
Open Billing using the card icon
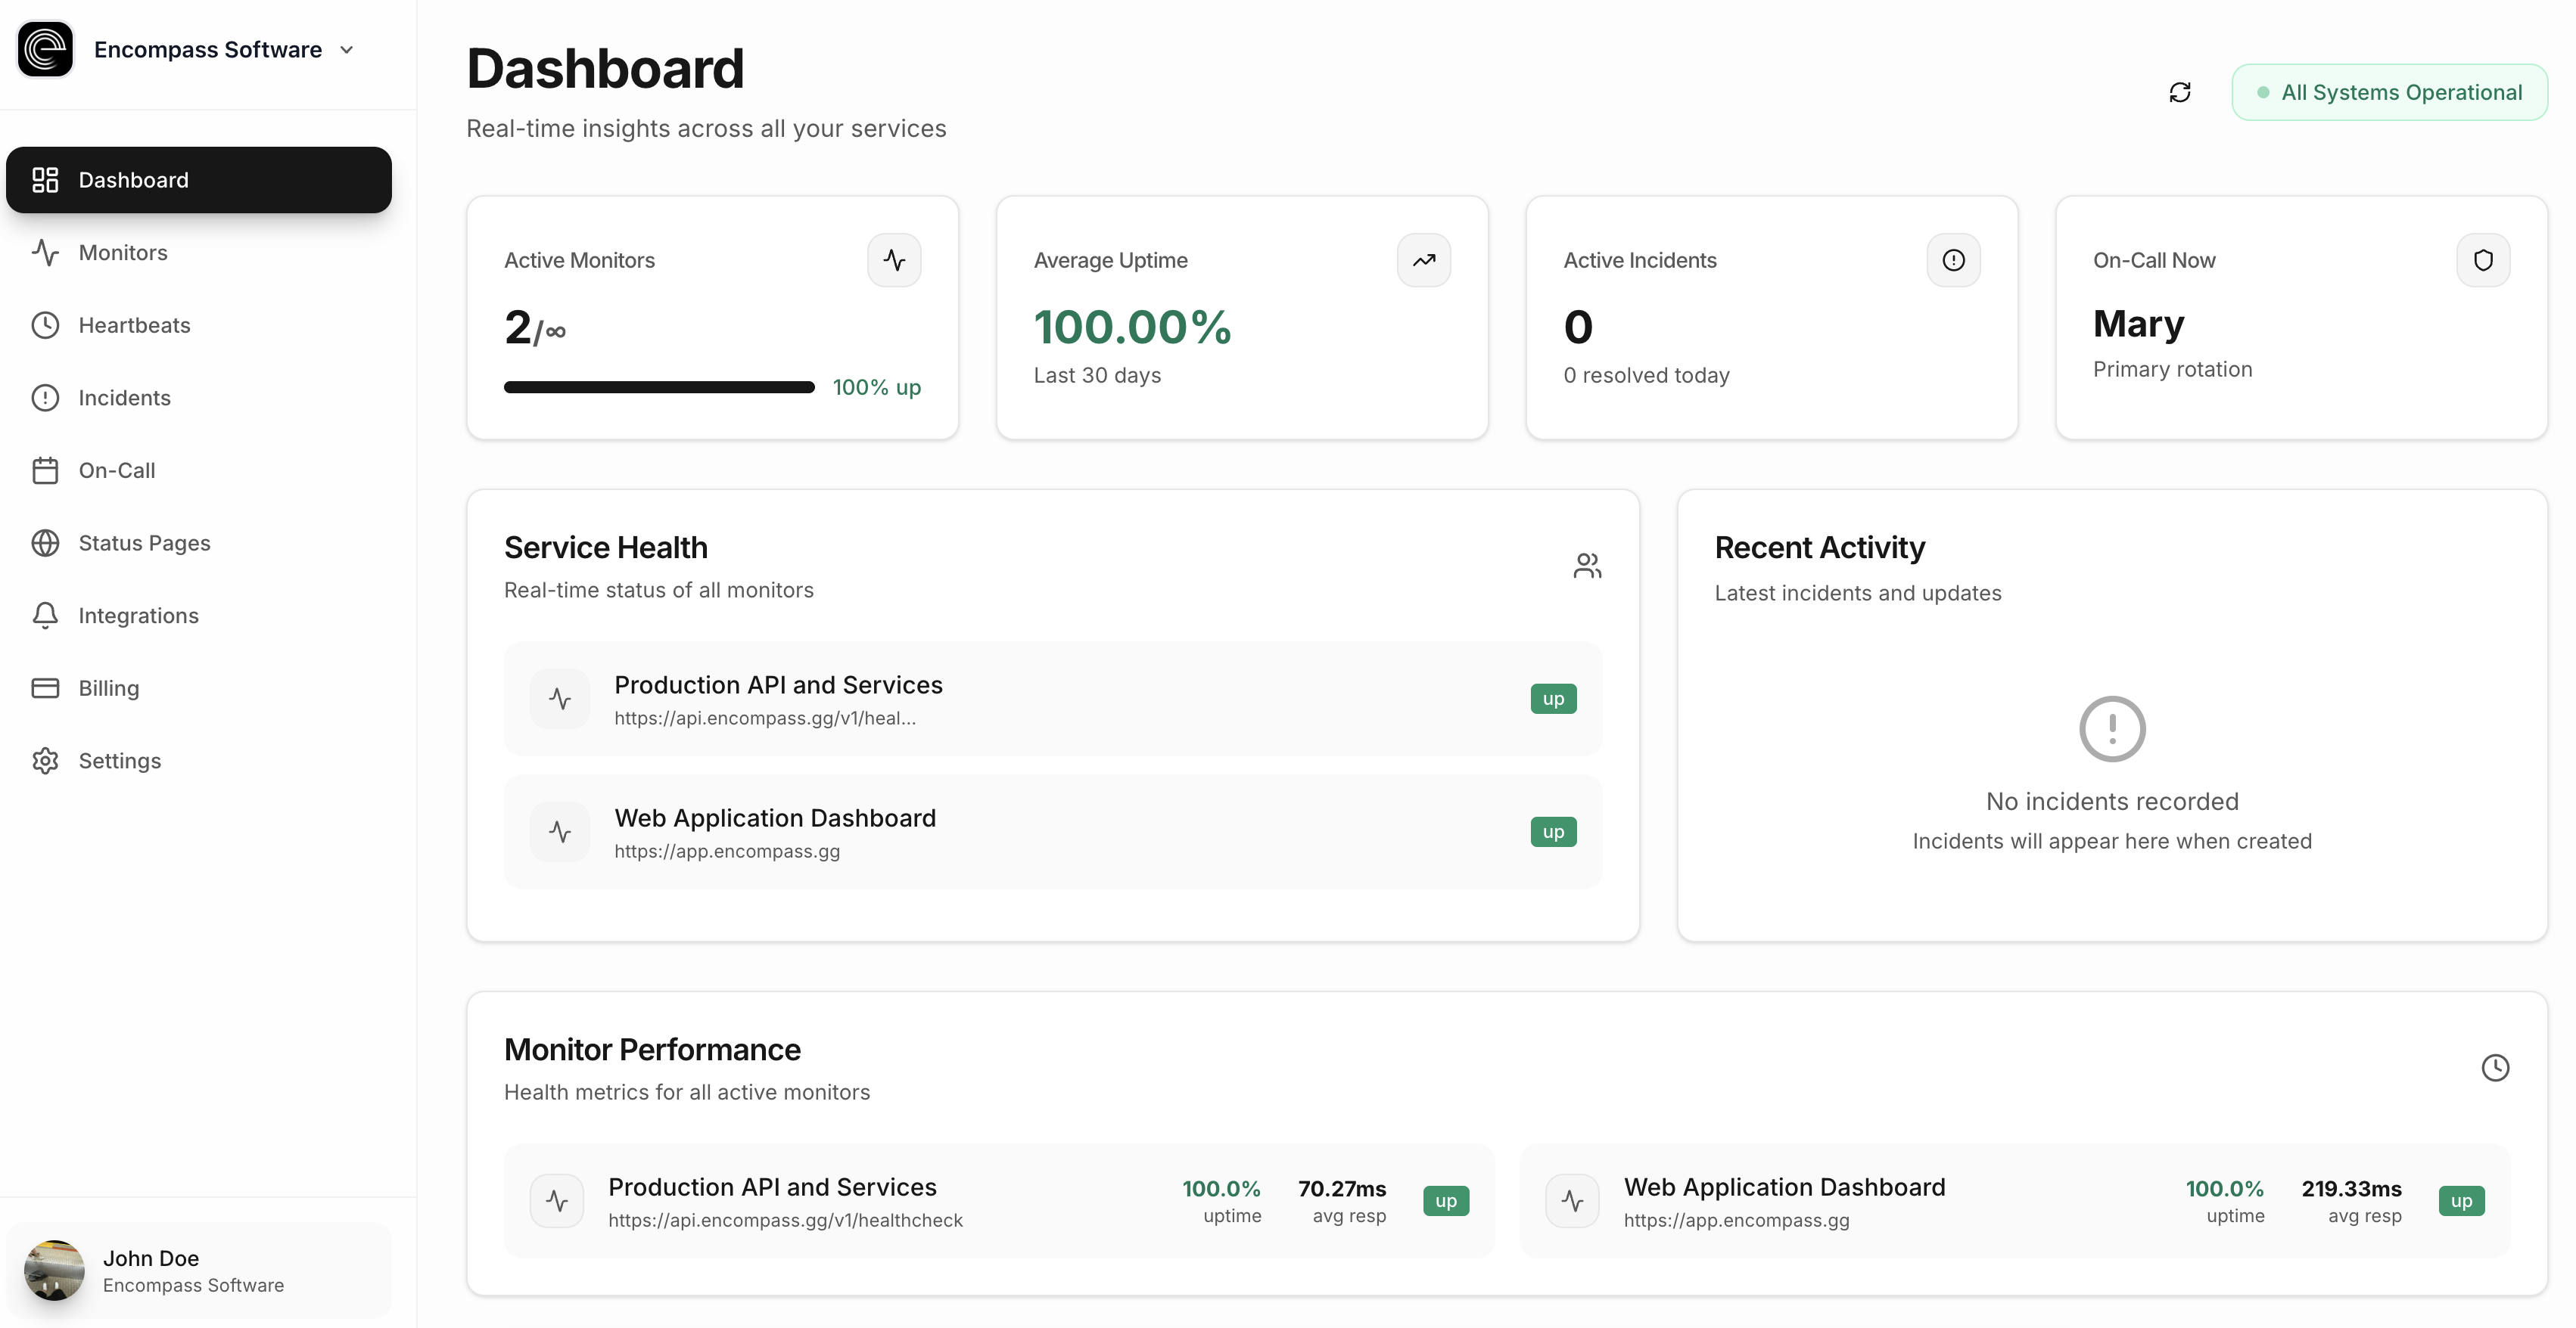(46, 687)
